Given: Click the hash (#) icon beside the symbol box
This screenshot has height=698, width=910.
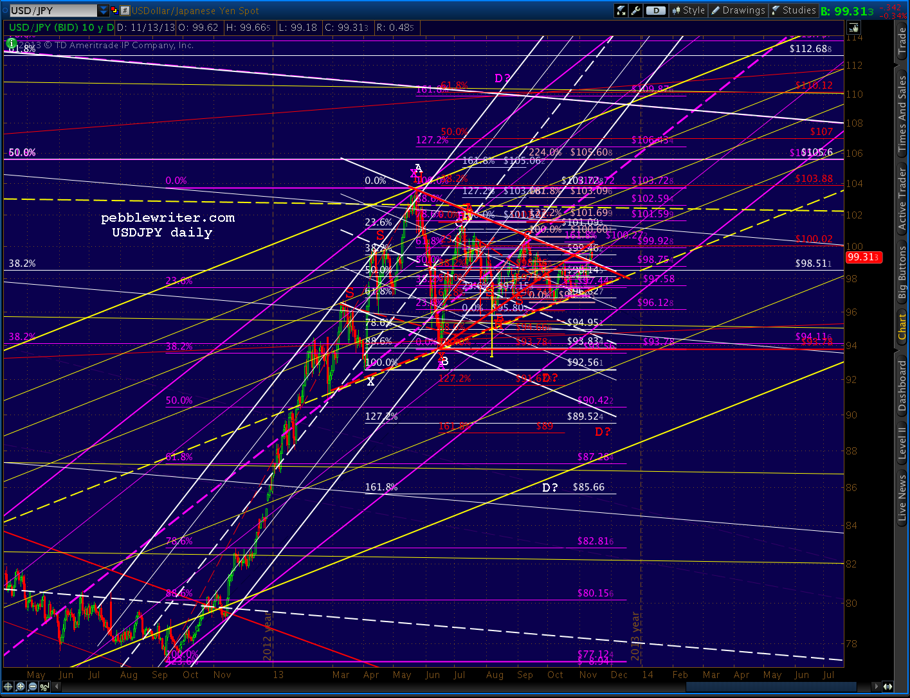Looking at the screenshot, I should pos(125,10).
